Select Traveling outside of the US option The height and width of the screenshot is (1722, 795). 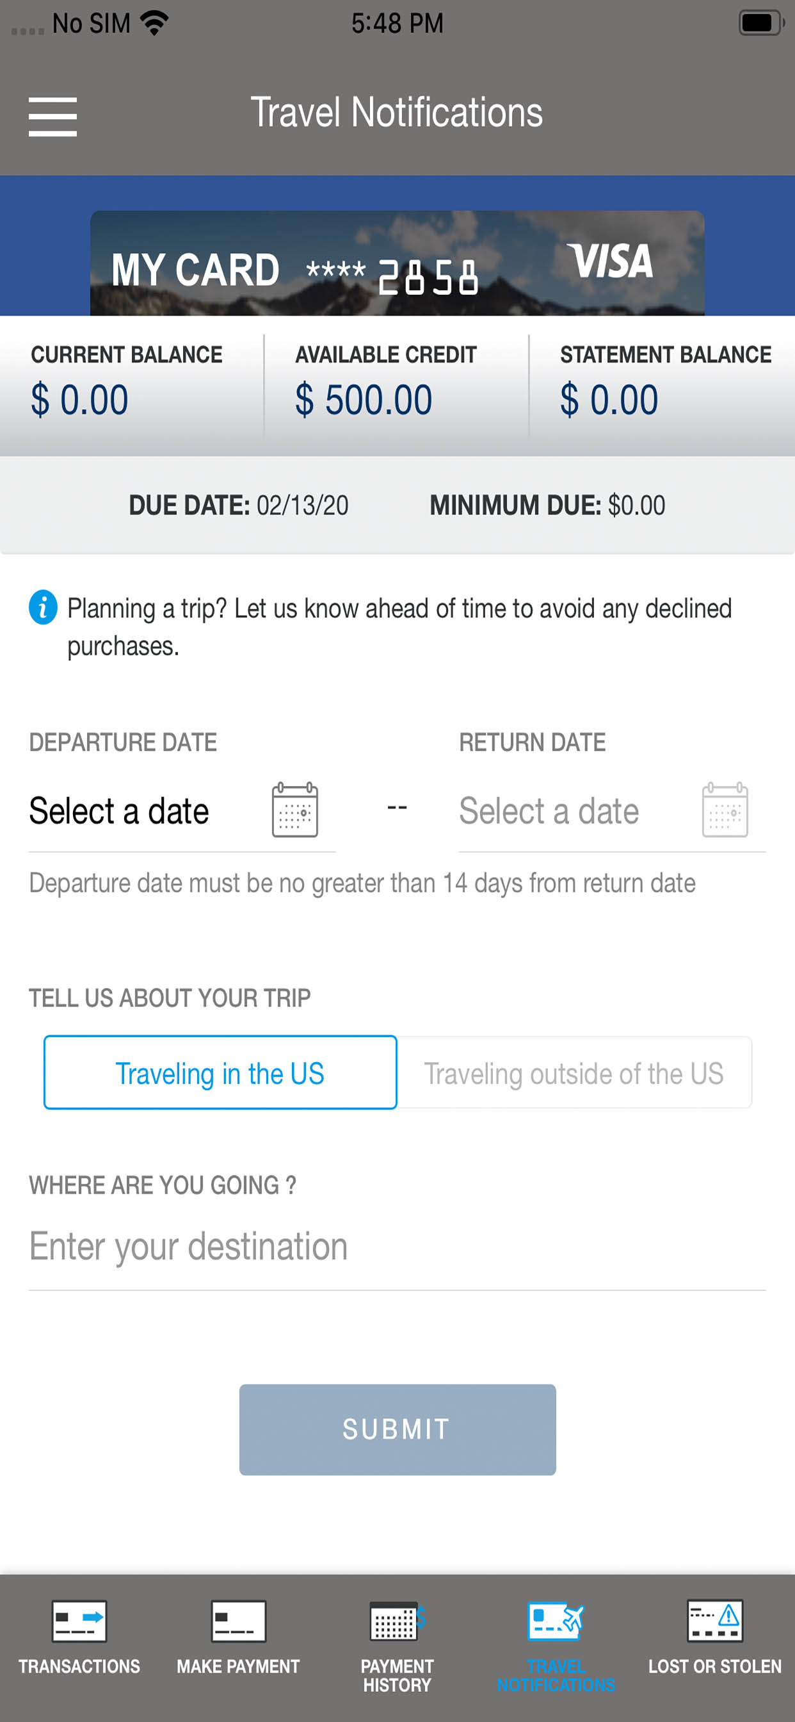[x=575, y=1072]
